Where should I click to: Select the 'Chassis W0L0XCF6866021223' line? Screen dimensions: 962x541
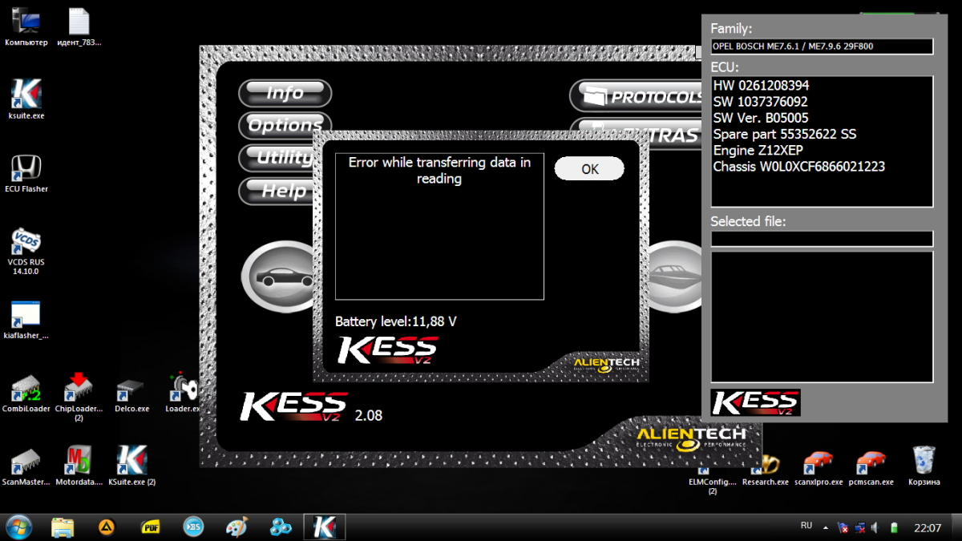pyautogui.click(x=799, y=167)
